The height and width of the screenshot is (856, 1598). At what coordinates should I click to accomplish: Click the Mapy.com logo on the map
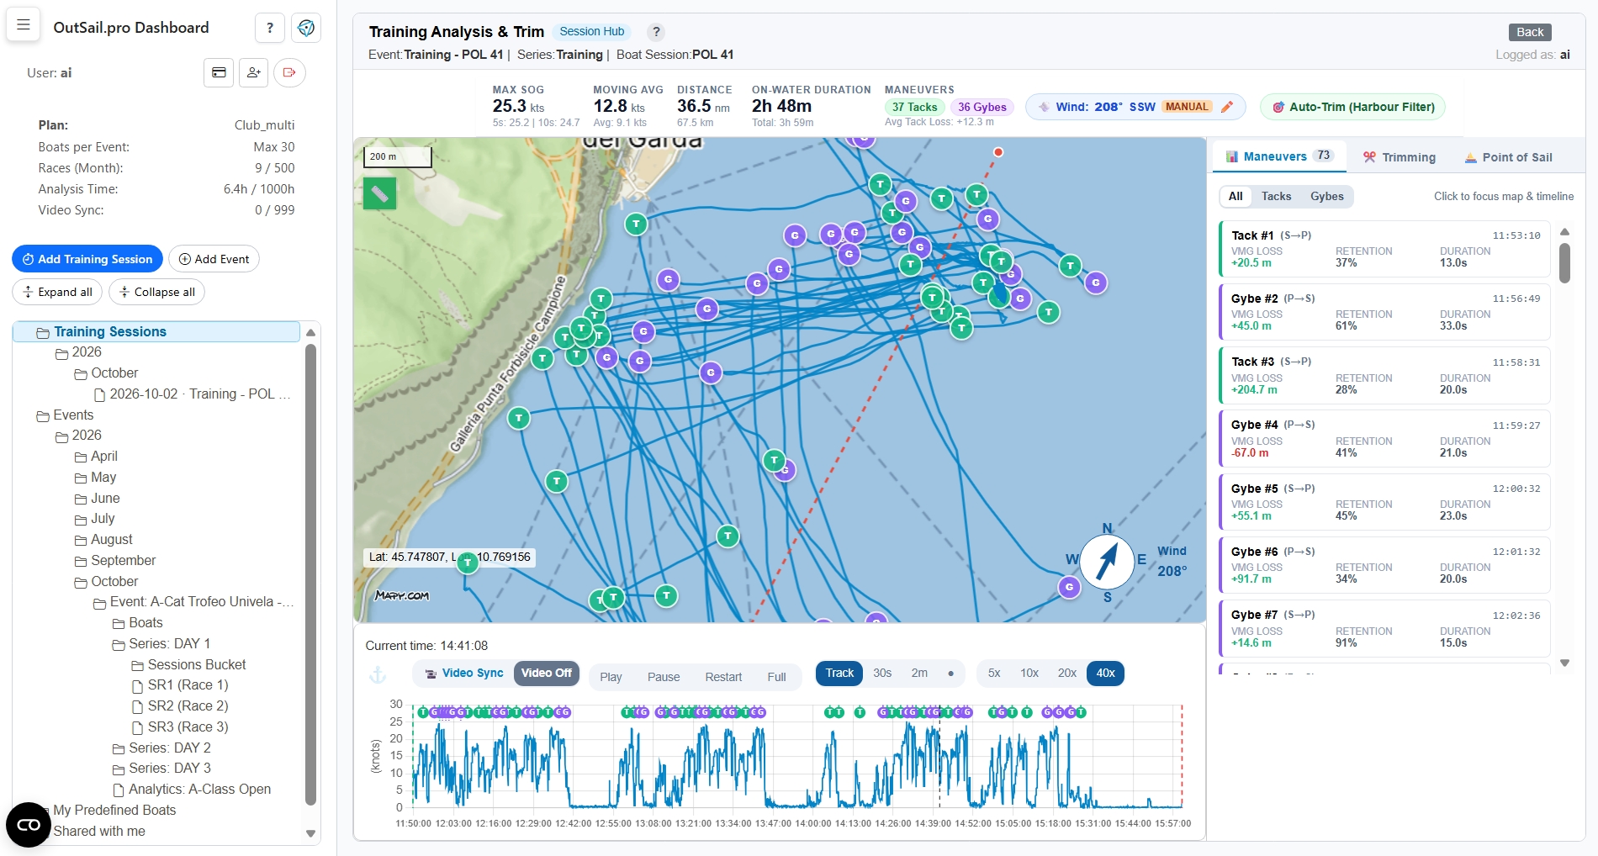click(402, 595)
